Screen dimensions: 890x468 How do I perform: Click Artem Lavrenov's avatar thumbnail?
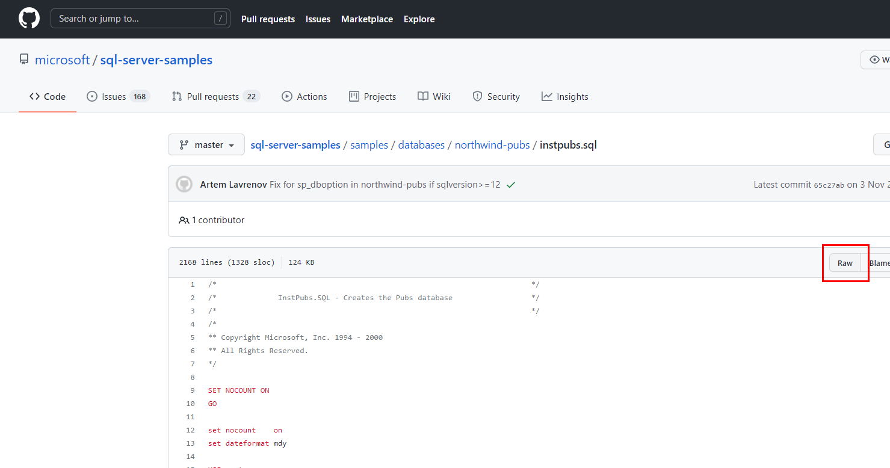184,184
